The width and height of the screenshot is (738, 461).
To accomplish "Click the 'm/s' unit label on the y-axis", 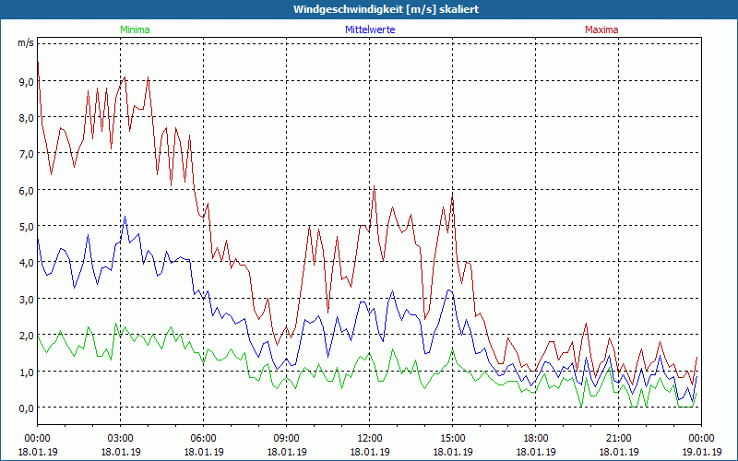I will pos(26,42).
